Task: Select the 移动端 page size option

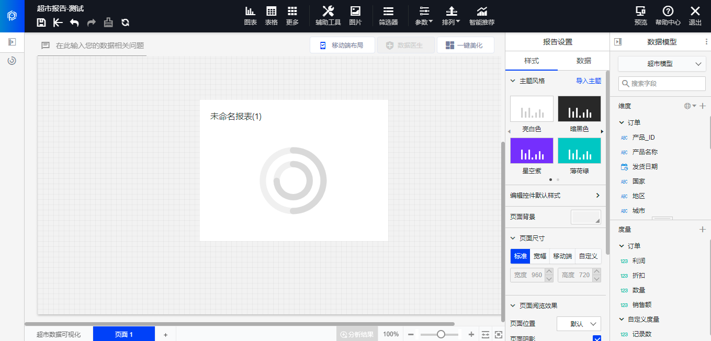Action: point(562,256)
